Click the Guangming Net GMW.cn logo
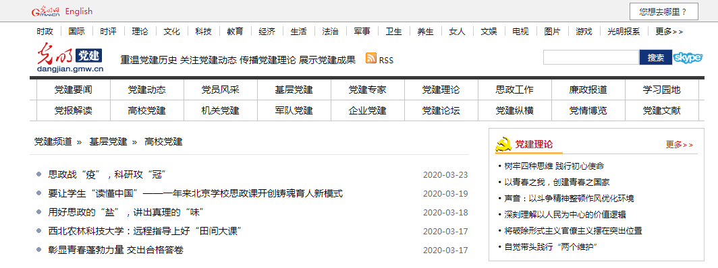The image size is (718, 268). click(x=46, y=11)
